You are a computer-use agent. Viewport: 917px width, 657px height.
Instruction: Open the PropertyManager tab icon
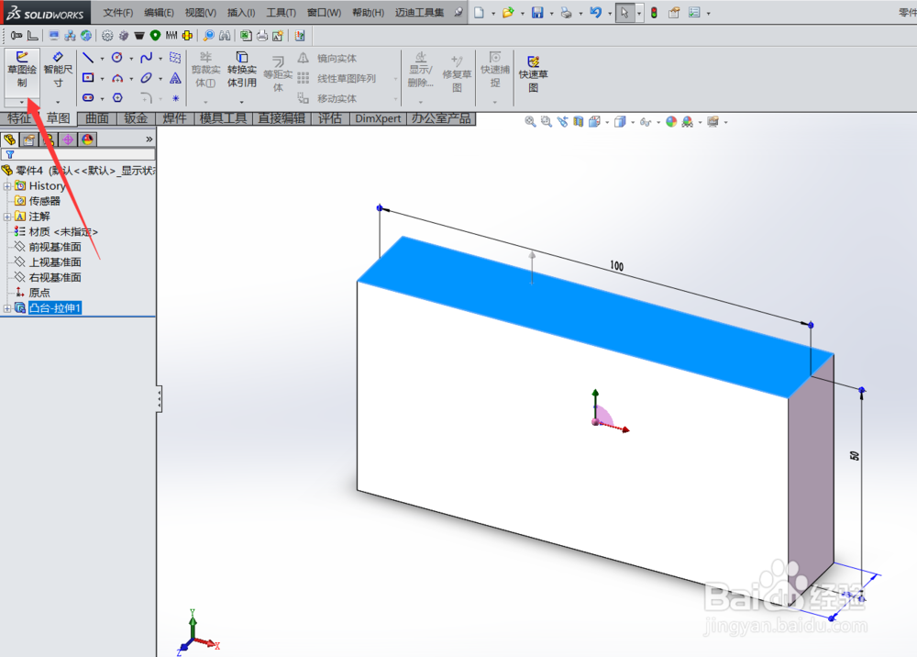28,139
